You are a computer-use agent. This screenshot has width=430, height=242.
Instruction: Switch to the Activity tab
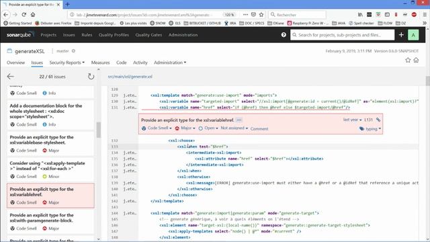point(140,63)
